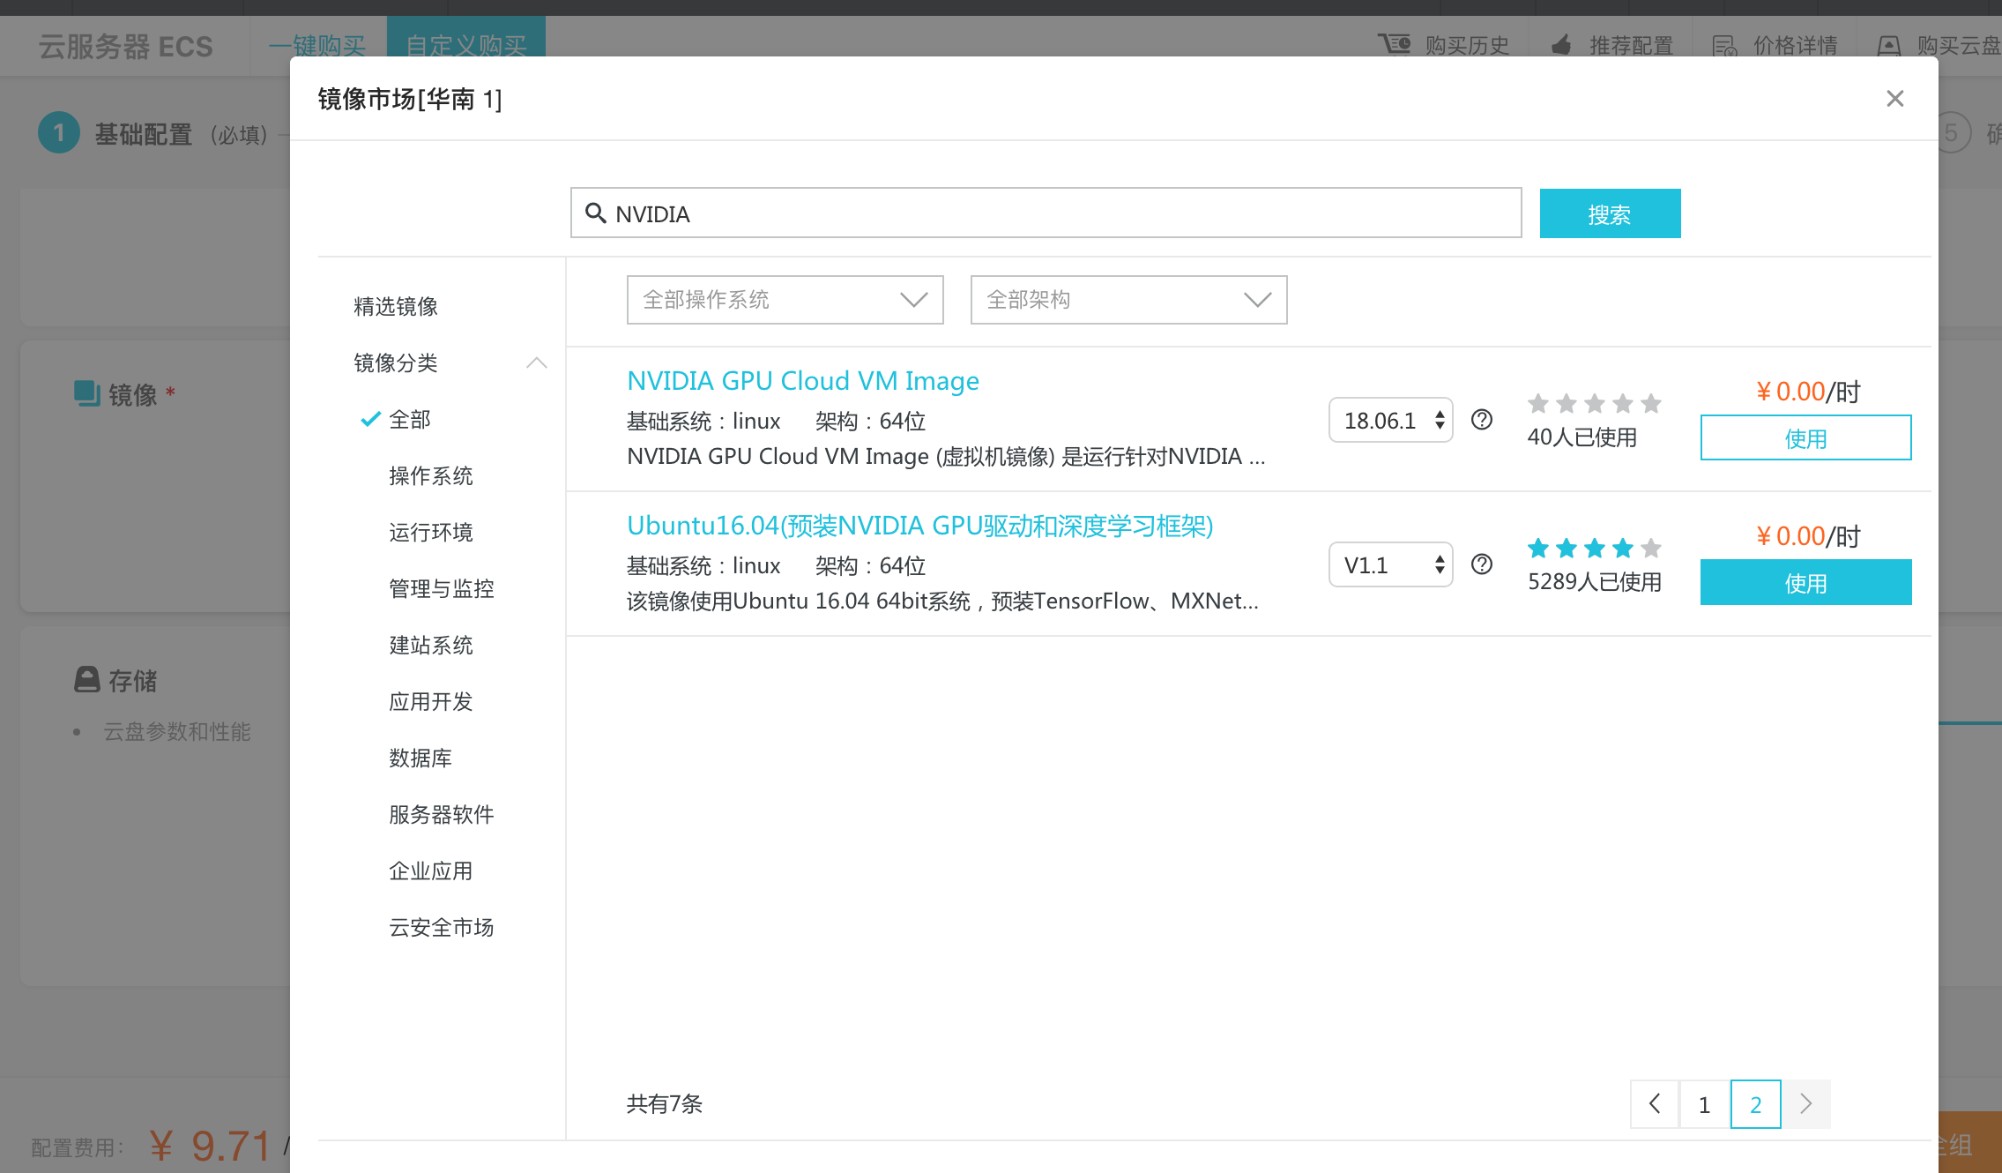
Task: Click the 价格详情 icon
Action: coord(1725,45)
